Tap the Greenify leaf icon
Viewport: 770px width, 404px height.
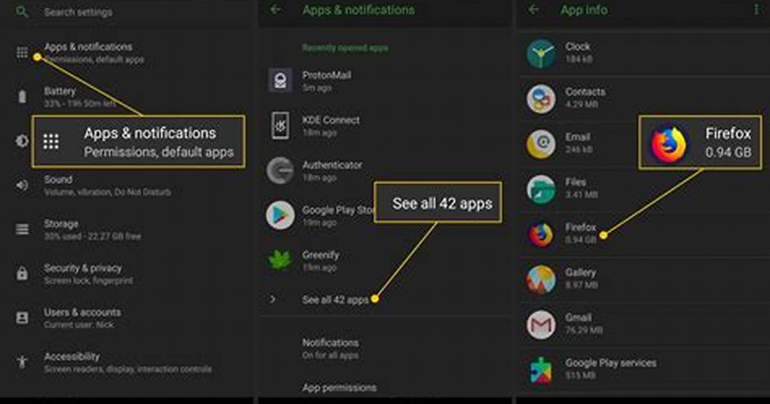[x=281, y=260]
